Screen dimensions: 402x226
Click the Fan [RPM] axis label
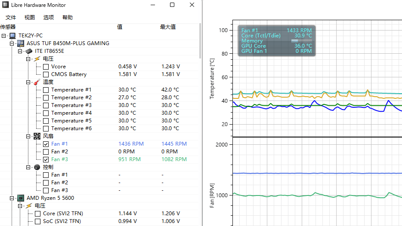pyautogui.click(x=212, y=195)
